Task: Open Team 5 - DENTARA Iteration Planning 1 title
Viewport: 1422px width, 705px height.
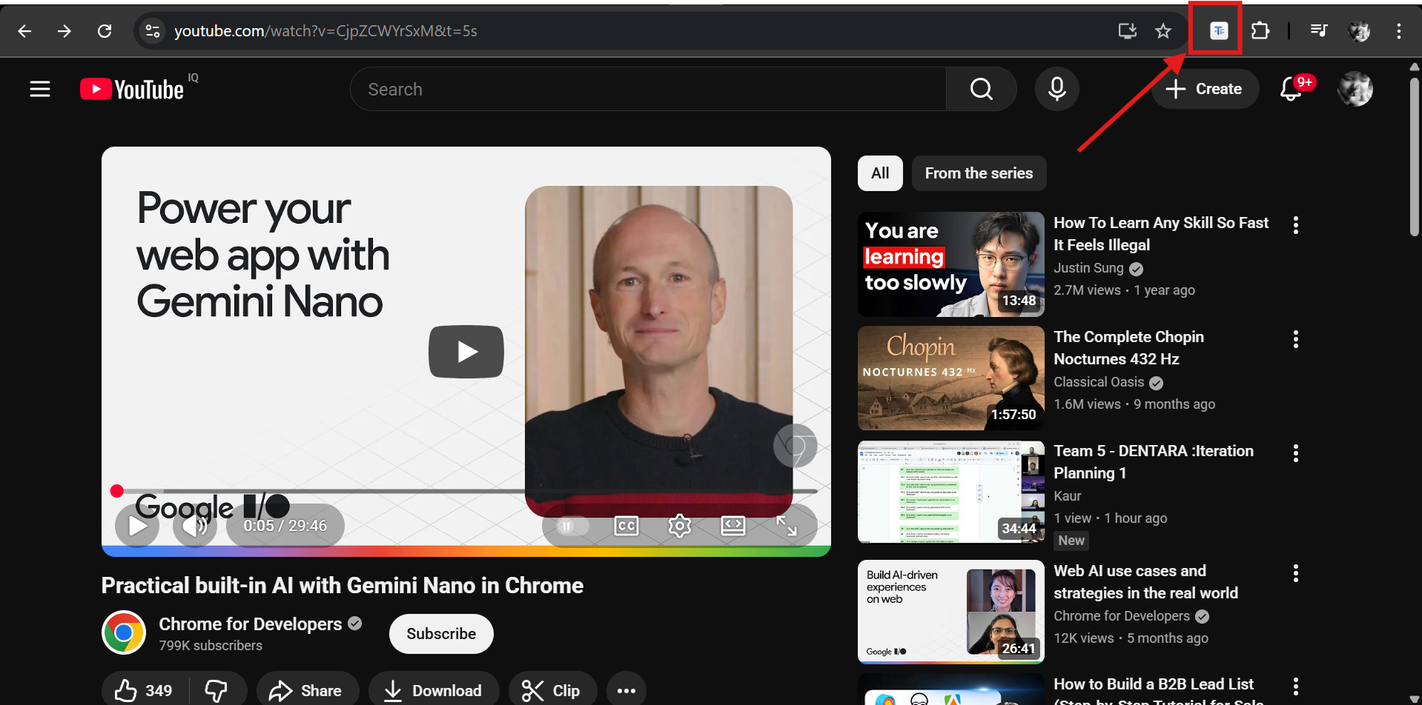Action: click(x=1154, y=462)
